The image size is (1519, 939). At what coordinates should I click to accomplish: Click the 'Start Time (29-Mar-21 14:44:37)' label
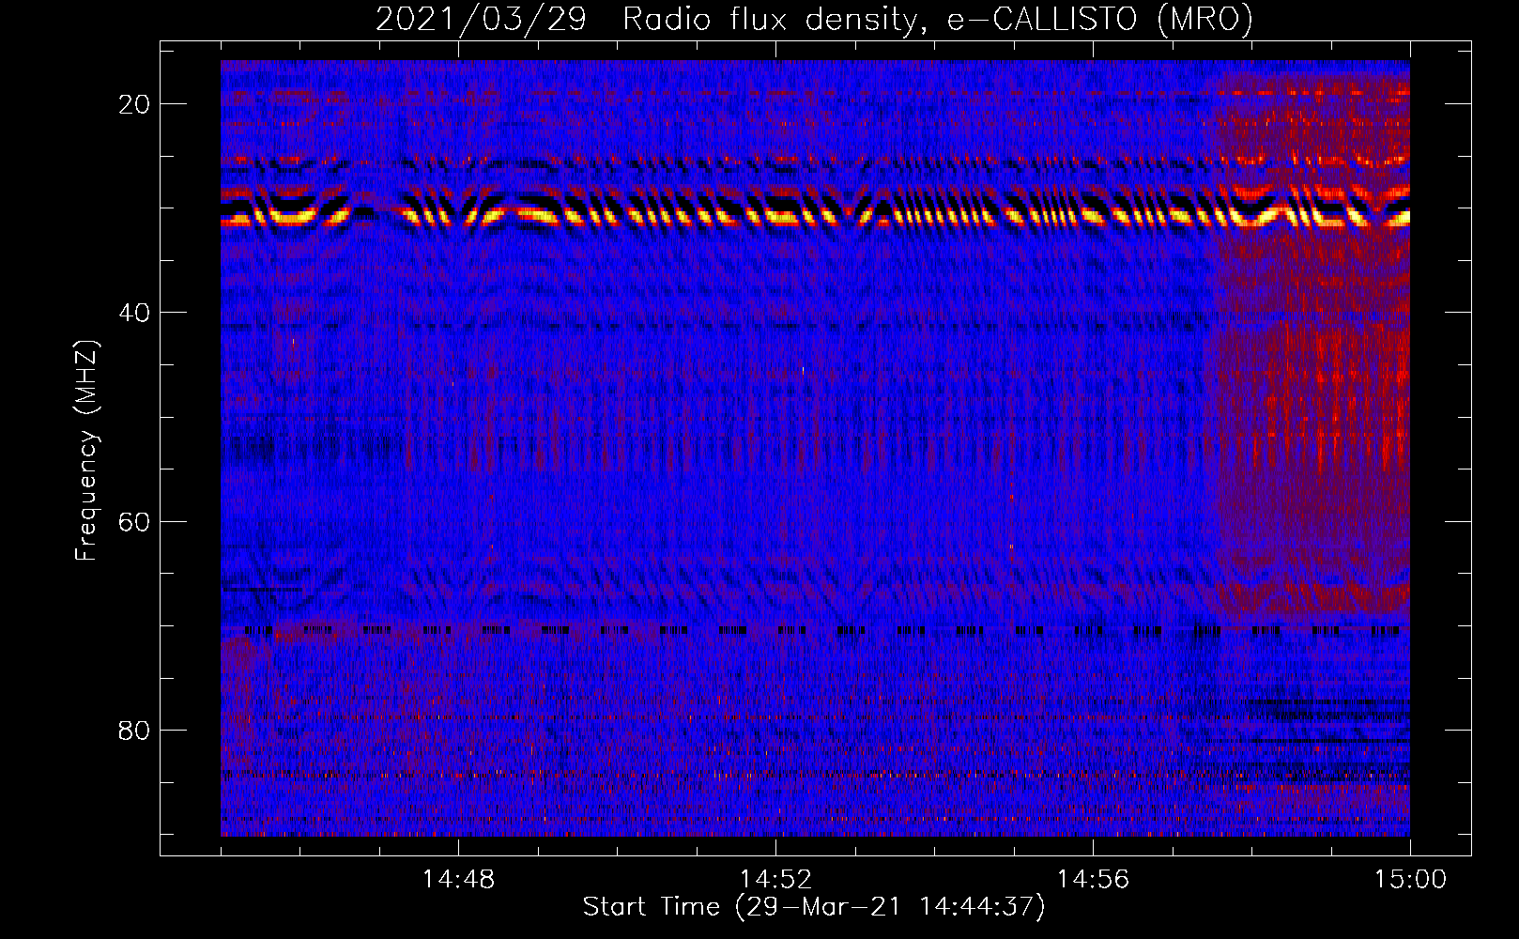814,907
